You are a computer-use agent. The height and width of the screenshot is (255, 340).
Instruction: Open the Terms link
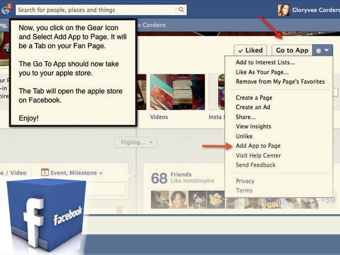244,191
